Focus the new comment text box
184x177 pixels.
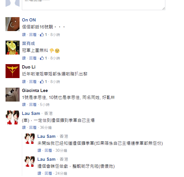coord(94,5)
